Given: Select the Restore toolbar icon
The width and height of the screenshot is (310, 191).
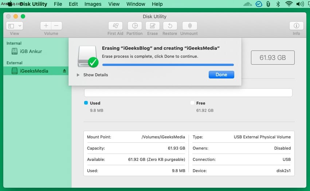Looking at the screenshot, I should 170,26.
